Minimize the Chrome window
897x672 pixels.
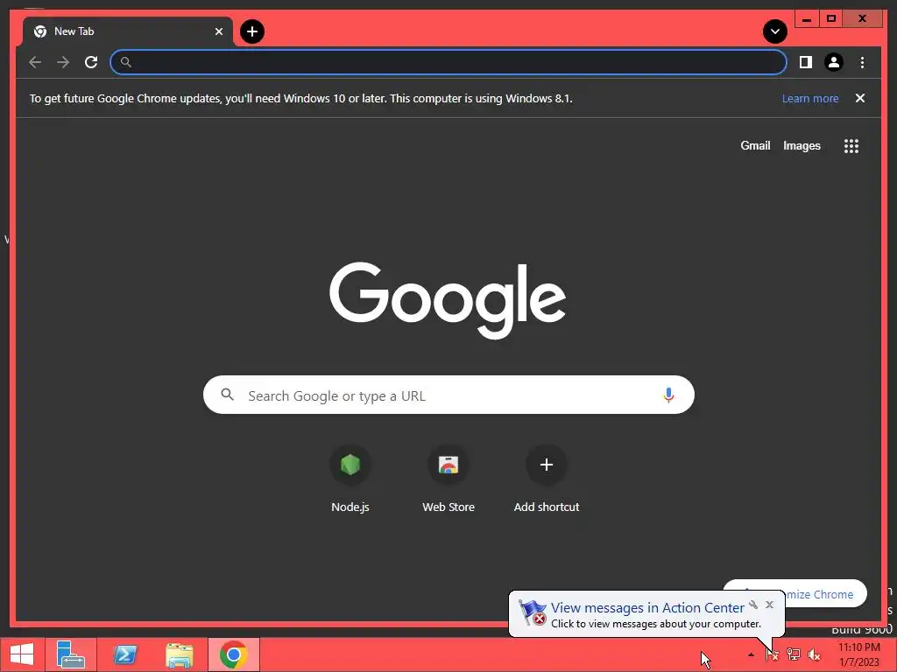(807, 19)
